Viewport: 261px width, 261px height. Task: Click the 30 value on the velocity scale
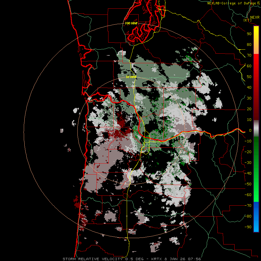[249, 98]
